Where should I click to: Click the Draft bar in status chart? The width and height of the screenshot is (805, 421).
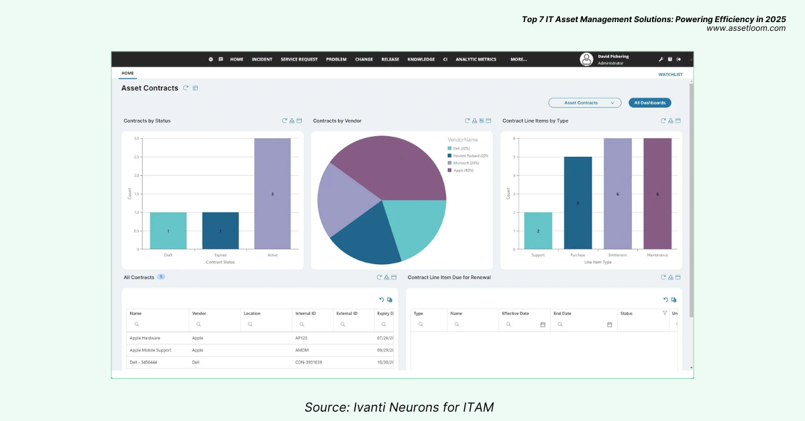click(168, 231)
